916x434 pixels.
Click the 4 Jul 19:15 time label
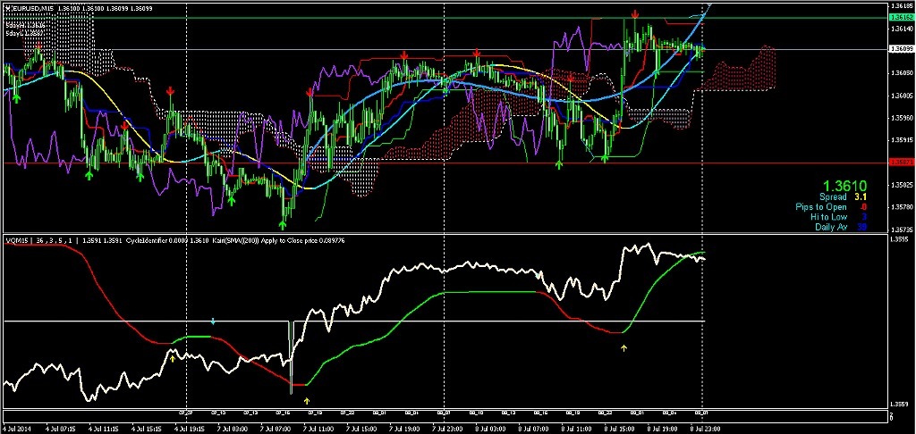pyautogui.click(x=191, y=428)
